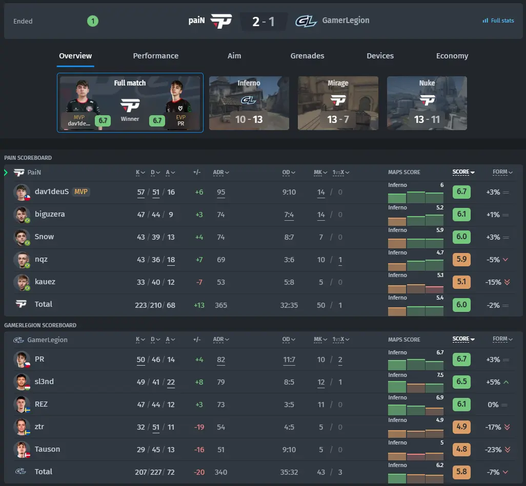
Task: Open the Aim tab
Action: [x=234, y=56]
